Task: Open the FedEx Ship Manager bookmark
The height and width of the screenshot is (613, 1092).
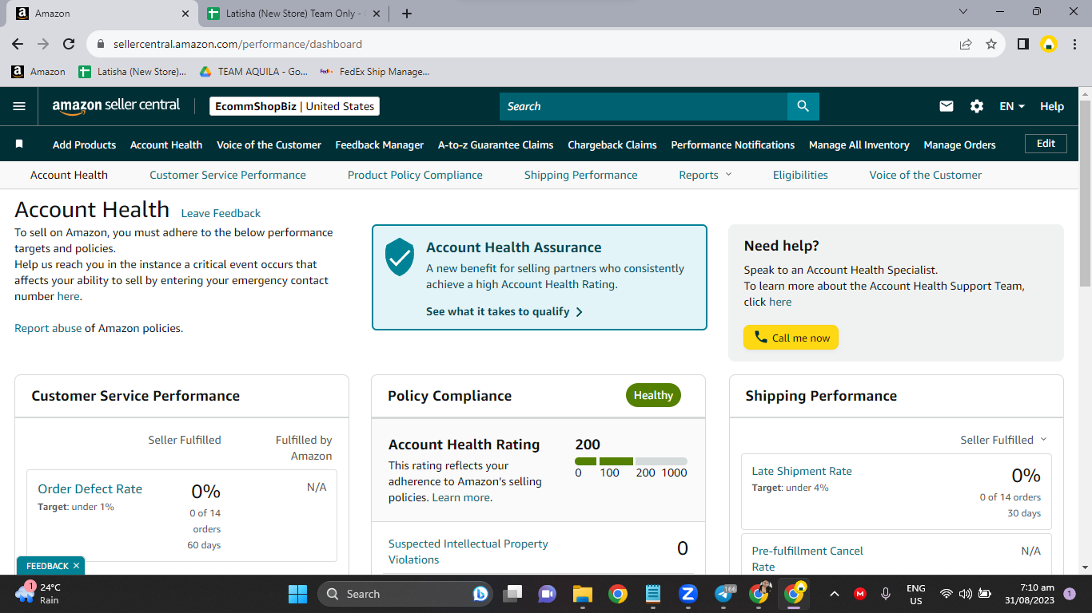Action: (374, 71)
